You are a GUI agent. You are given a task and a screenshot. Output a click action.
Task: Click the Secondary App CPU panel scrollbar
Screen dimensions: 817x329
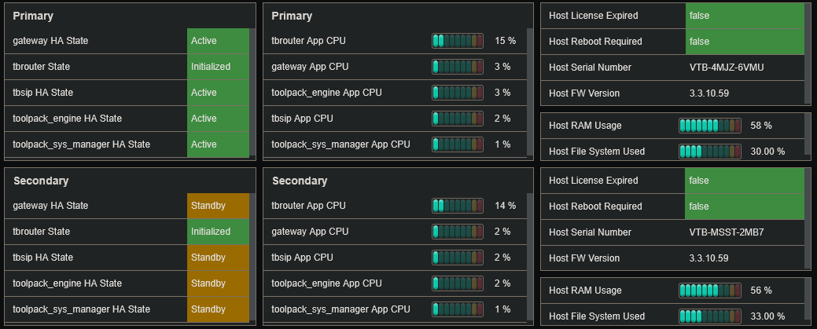[530, 258]
